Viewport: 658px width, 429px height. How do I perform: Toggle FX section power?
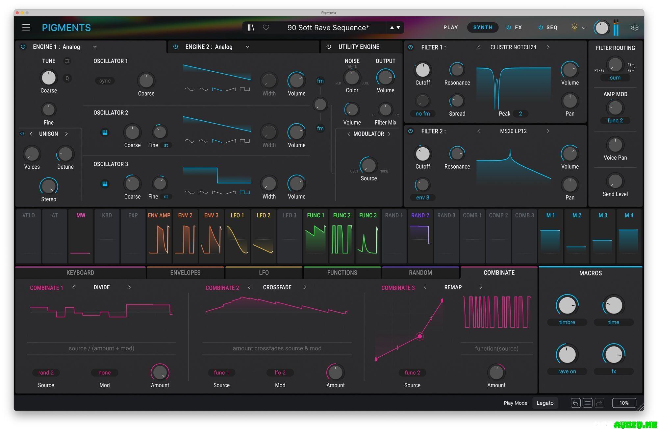(x=509, y=27)
